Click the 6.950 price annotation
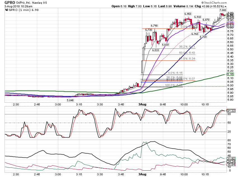 point(188,14)
